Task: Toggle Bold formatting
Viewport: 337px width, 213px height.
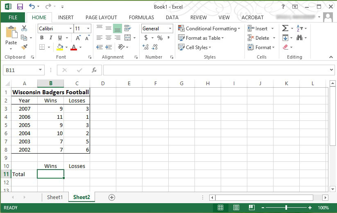Action: (42, 38)
